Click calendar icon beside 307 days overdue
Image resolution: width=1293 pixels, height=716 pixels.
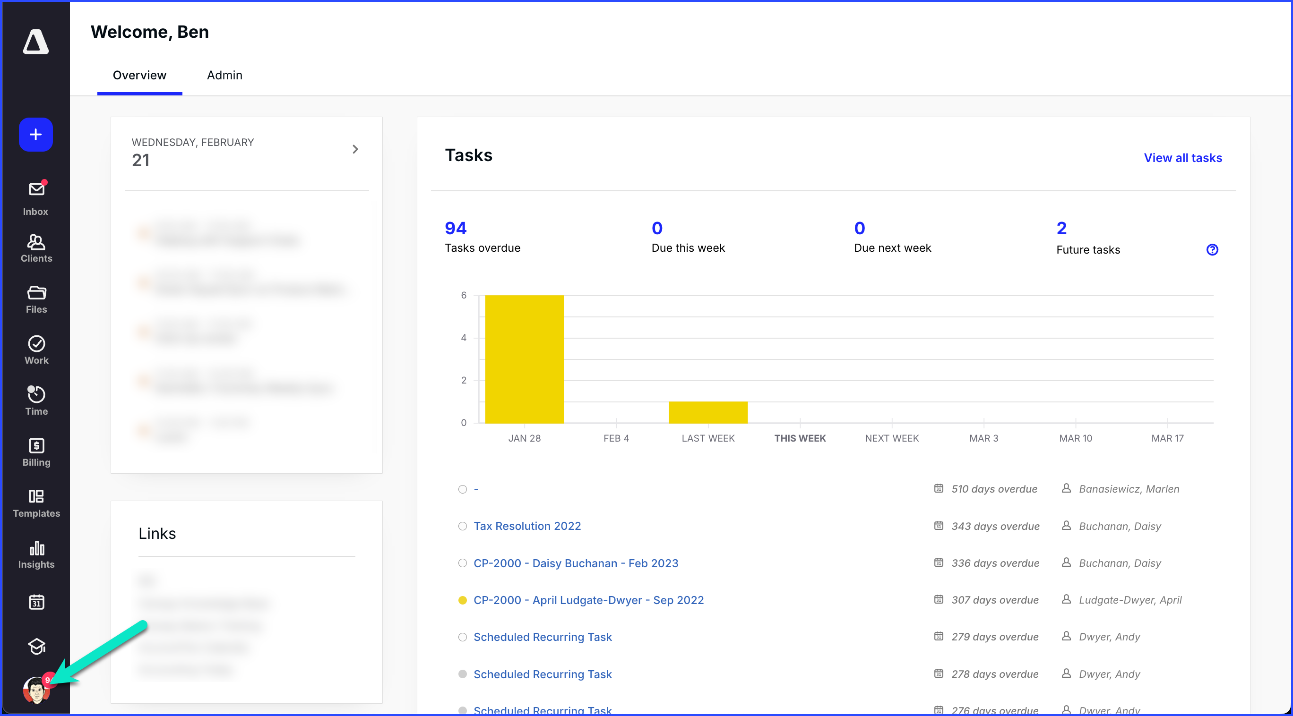(x=938, y=599)
